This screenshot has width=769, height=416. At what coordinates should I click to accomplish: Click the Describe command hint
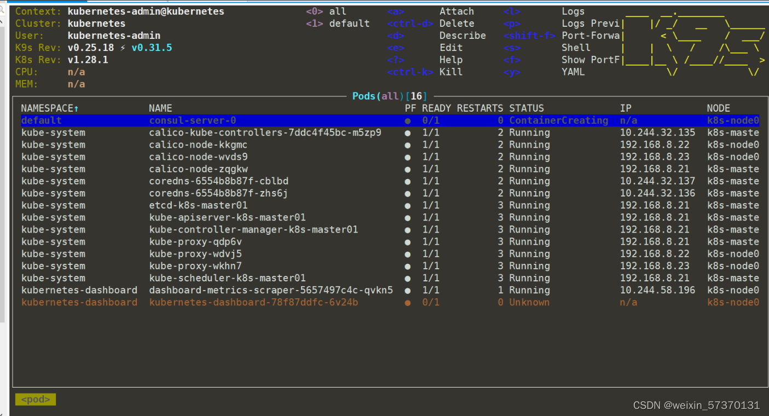462,36
